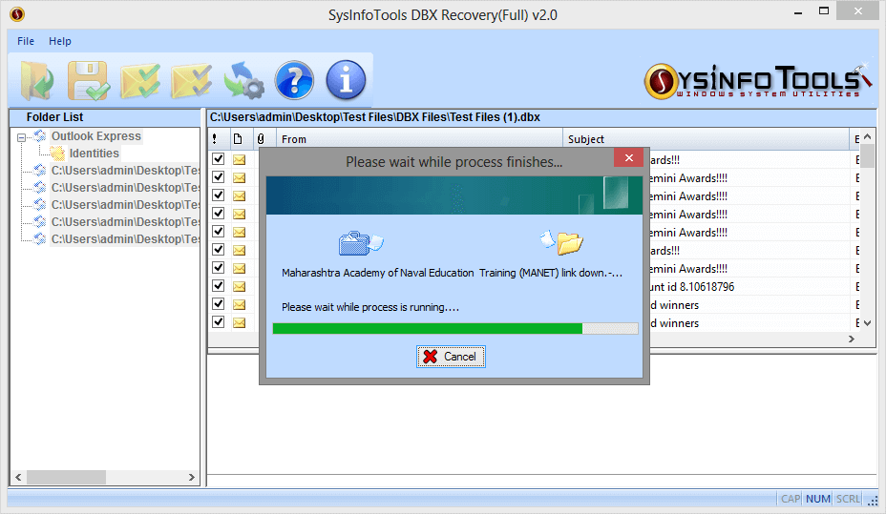Image resolution: width=886 pixels, height=514 pixels.
Task: Uncheck the third email row checkbox
Action: point(218,195)
